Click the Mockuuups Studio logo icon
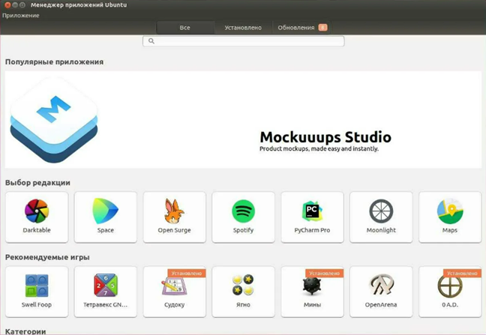 54,120
